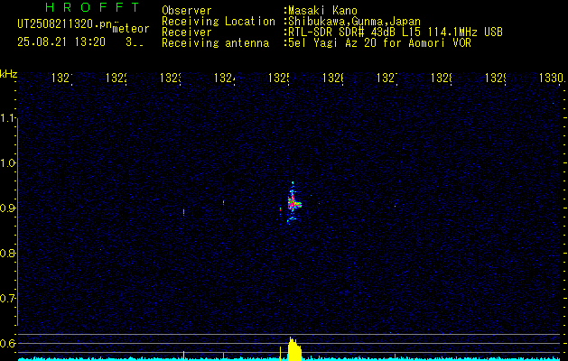Screen dimensions: 568x361
Task: Click the 0.7 kHz frequency axis label
Action: tap(8, 299)
